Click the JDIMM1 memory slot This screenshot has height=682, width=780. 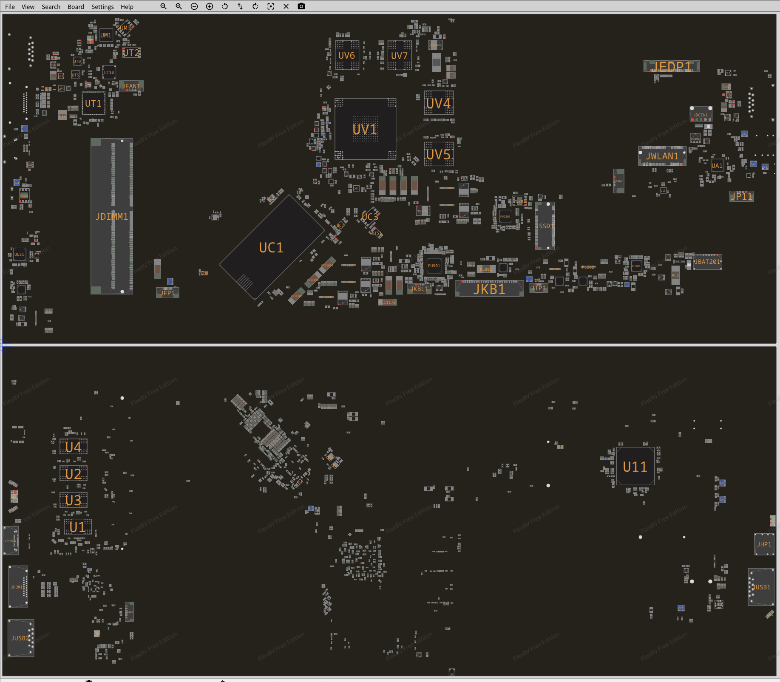(112, 216)
